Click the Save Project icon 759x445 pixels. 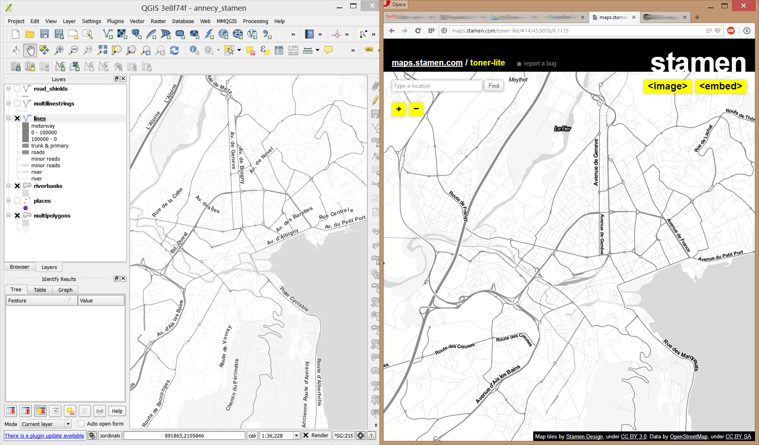pos(45,34)
